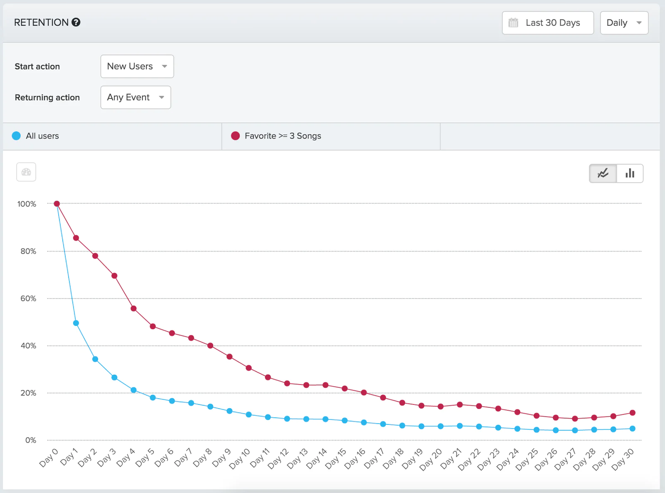This screenshot has width=665, height=493.
Task: Open the New Users start action dropdown
Action: (x=137, y=66)
